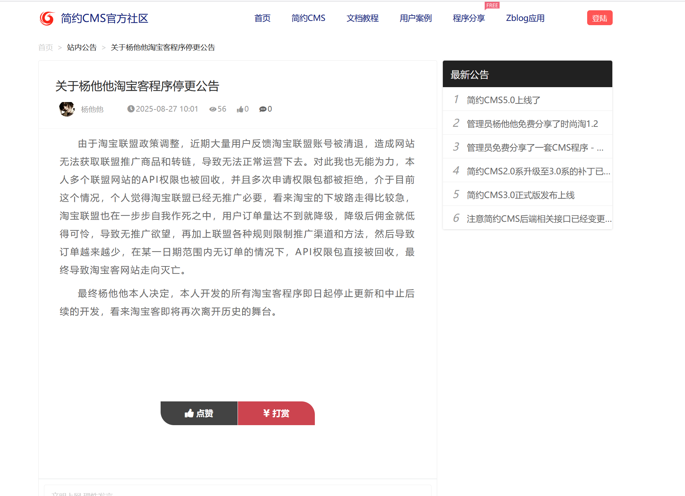Open the 简约CMS navigation item
Screen dimensions: 685x496
tap(308, 18)
